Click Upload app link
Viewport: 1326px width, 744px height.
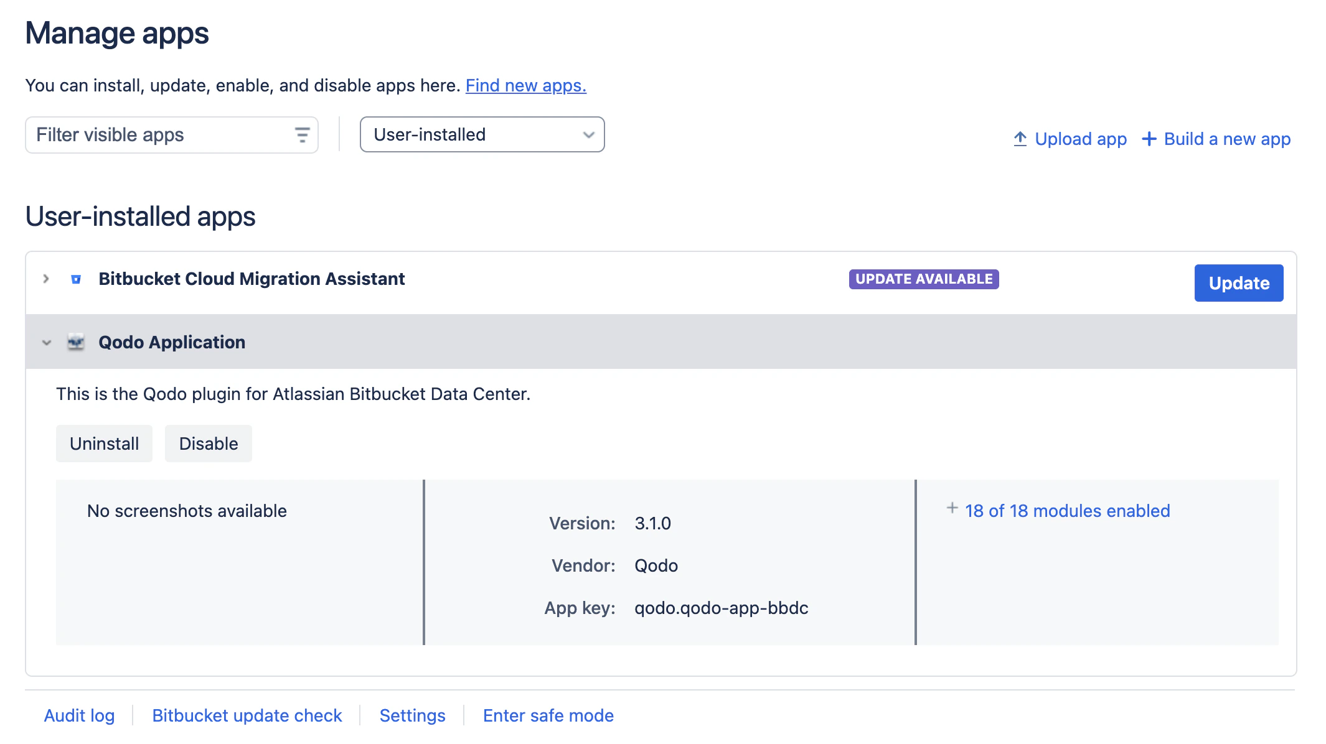click(x=1080, y=139)
